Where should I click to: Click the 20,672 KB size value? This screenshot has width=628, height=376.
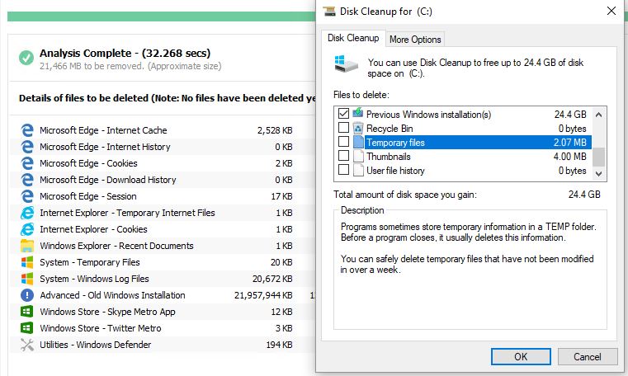click(272, 279)
